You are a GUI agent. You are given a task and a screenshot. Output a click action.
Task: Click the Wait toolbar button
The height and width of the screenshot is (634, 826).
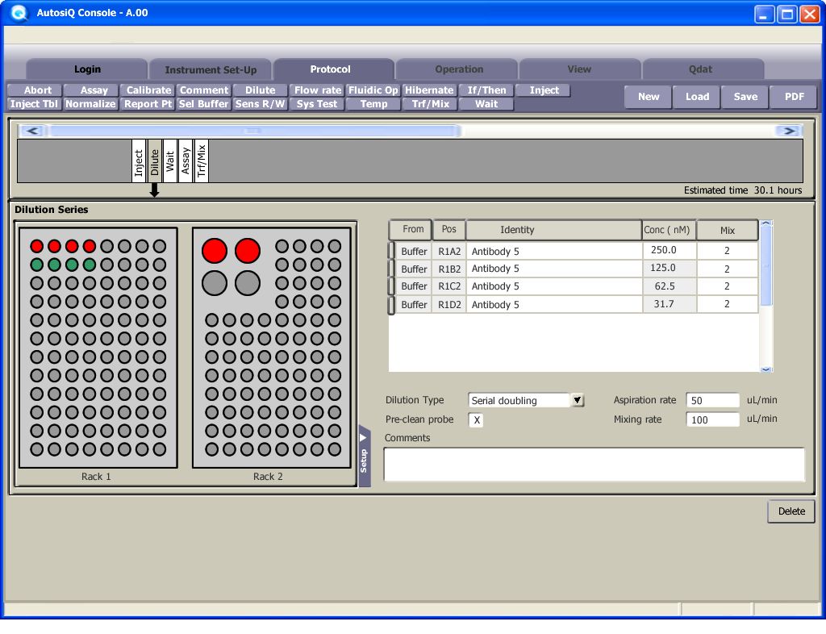point(486,104)
